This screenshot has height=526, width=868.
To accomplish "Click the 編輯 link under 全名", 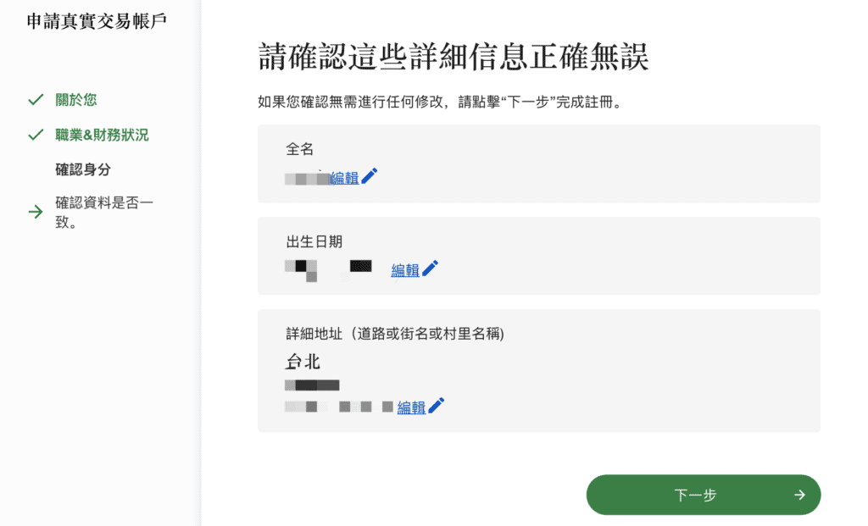I will 344,178.
